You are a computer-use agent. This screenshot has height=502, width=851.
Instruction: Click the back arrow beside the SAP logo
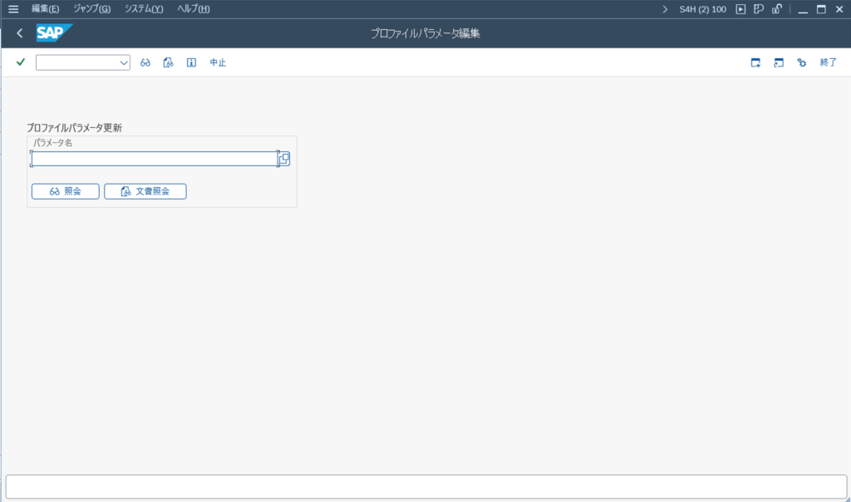[18, 33]
